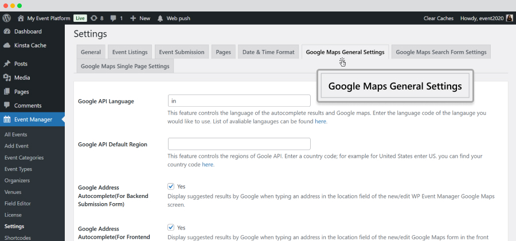Switch to Google Maps Search Form Settings tab
516x241 pixels.
click(441, 52)
